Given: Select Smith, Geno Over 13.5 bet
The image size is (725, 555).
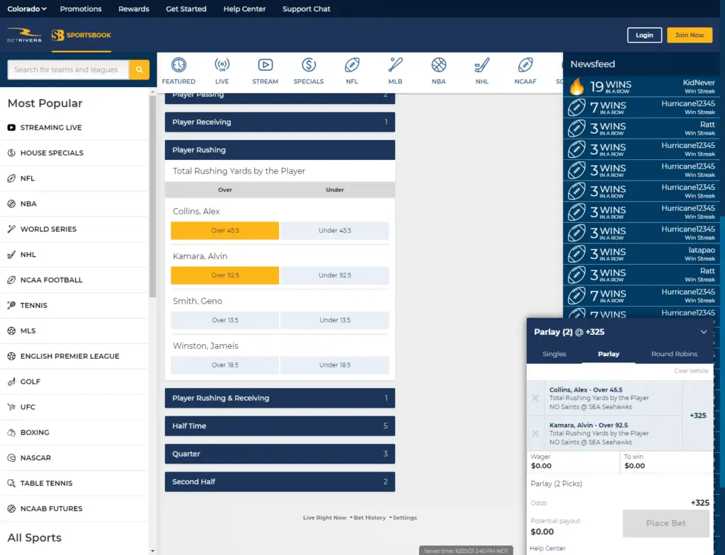Looking at the screenshot, I should pyautogui.click(x=224, y=320).
